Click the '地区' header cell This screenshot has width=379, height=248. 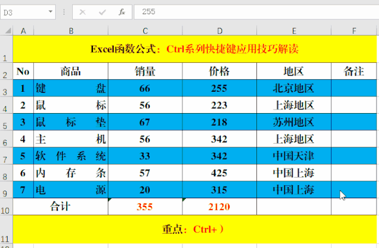(x=294, y=71)
